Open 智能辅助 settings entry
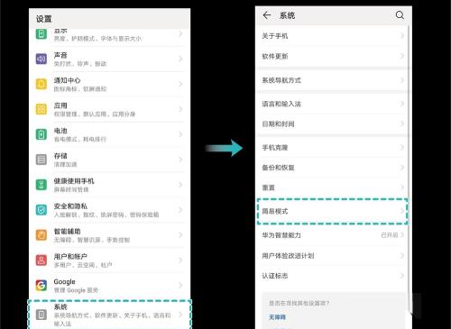The height and width of the screenshot is (329, 451). point(109,235)
